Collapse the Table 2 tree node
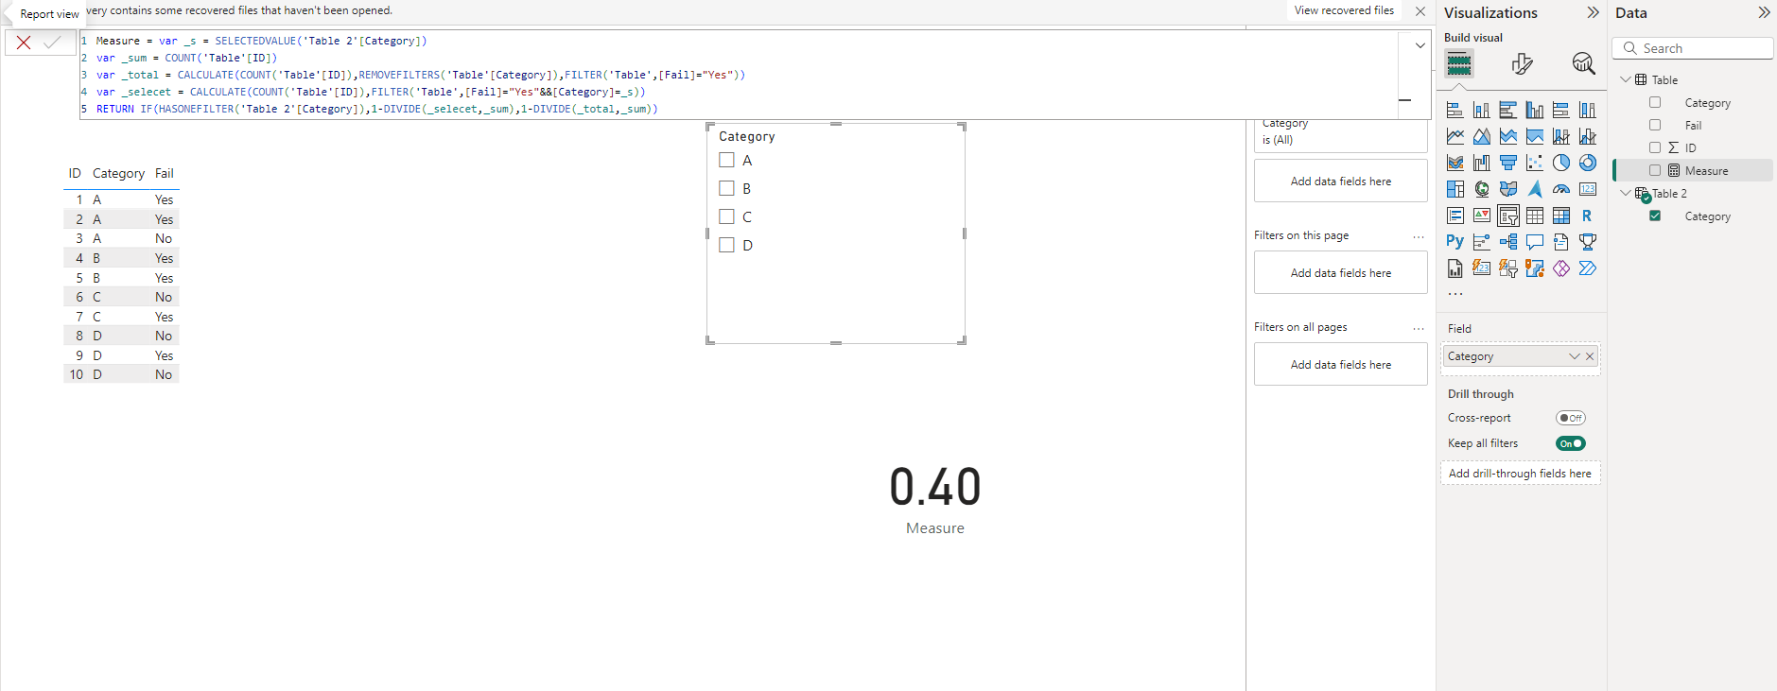This screenshot has width=1777, height=691. [1626, 194]
